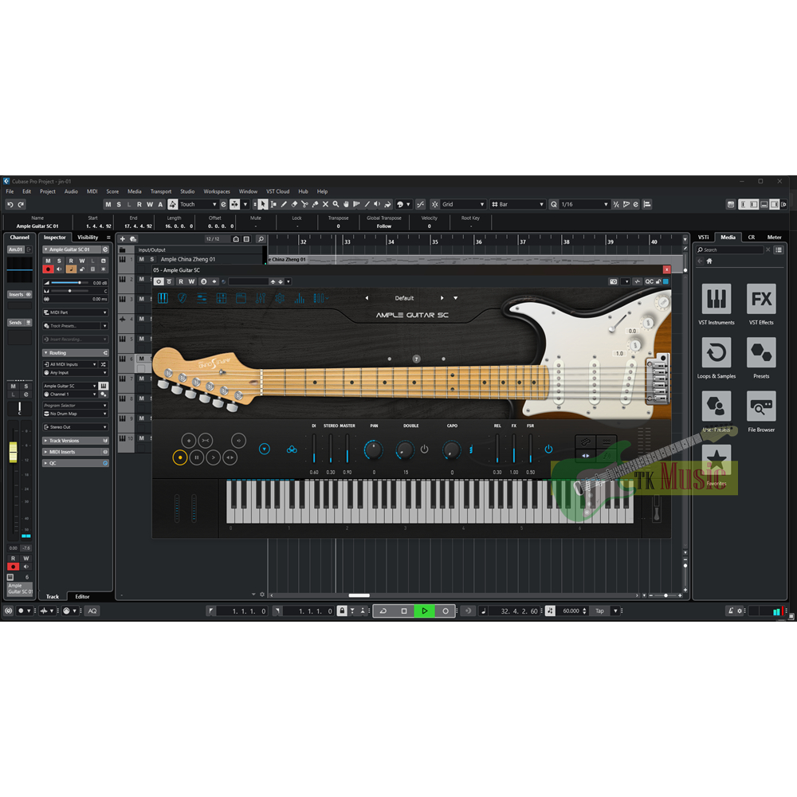Toggle Mute on Ample China Zheng 01
Screen dimensions: 797x797
pos(142,259)
